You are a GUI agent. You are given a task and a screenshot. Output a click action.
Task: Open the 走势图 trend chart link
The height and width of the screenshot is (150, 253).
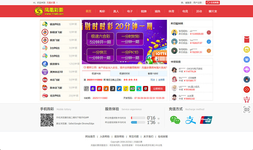(161, 79)
